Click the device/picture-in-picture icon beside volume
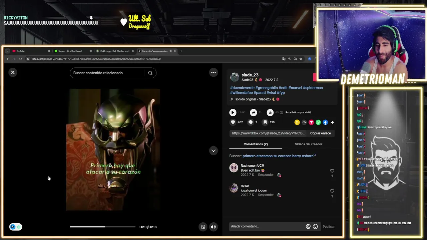The width and height of the screenshot is (427, 240). coord(203,227)
